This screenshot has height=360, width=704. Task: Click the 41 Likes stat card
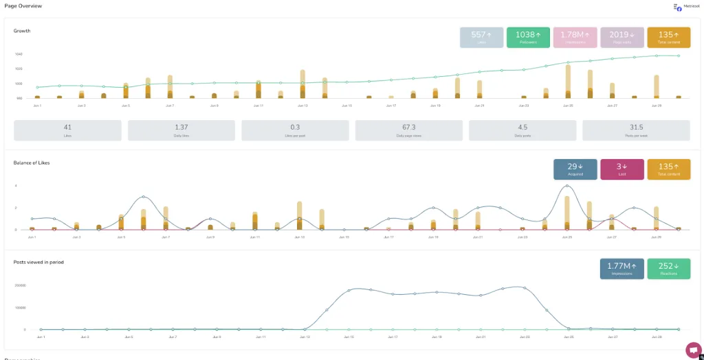67,130
